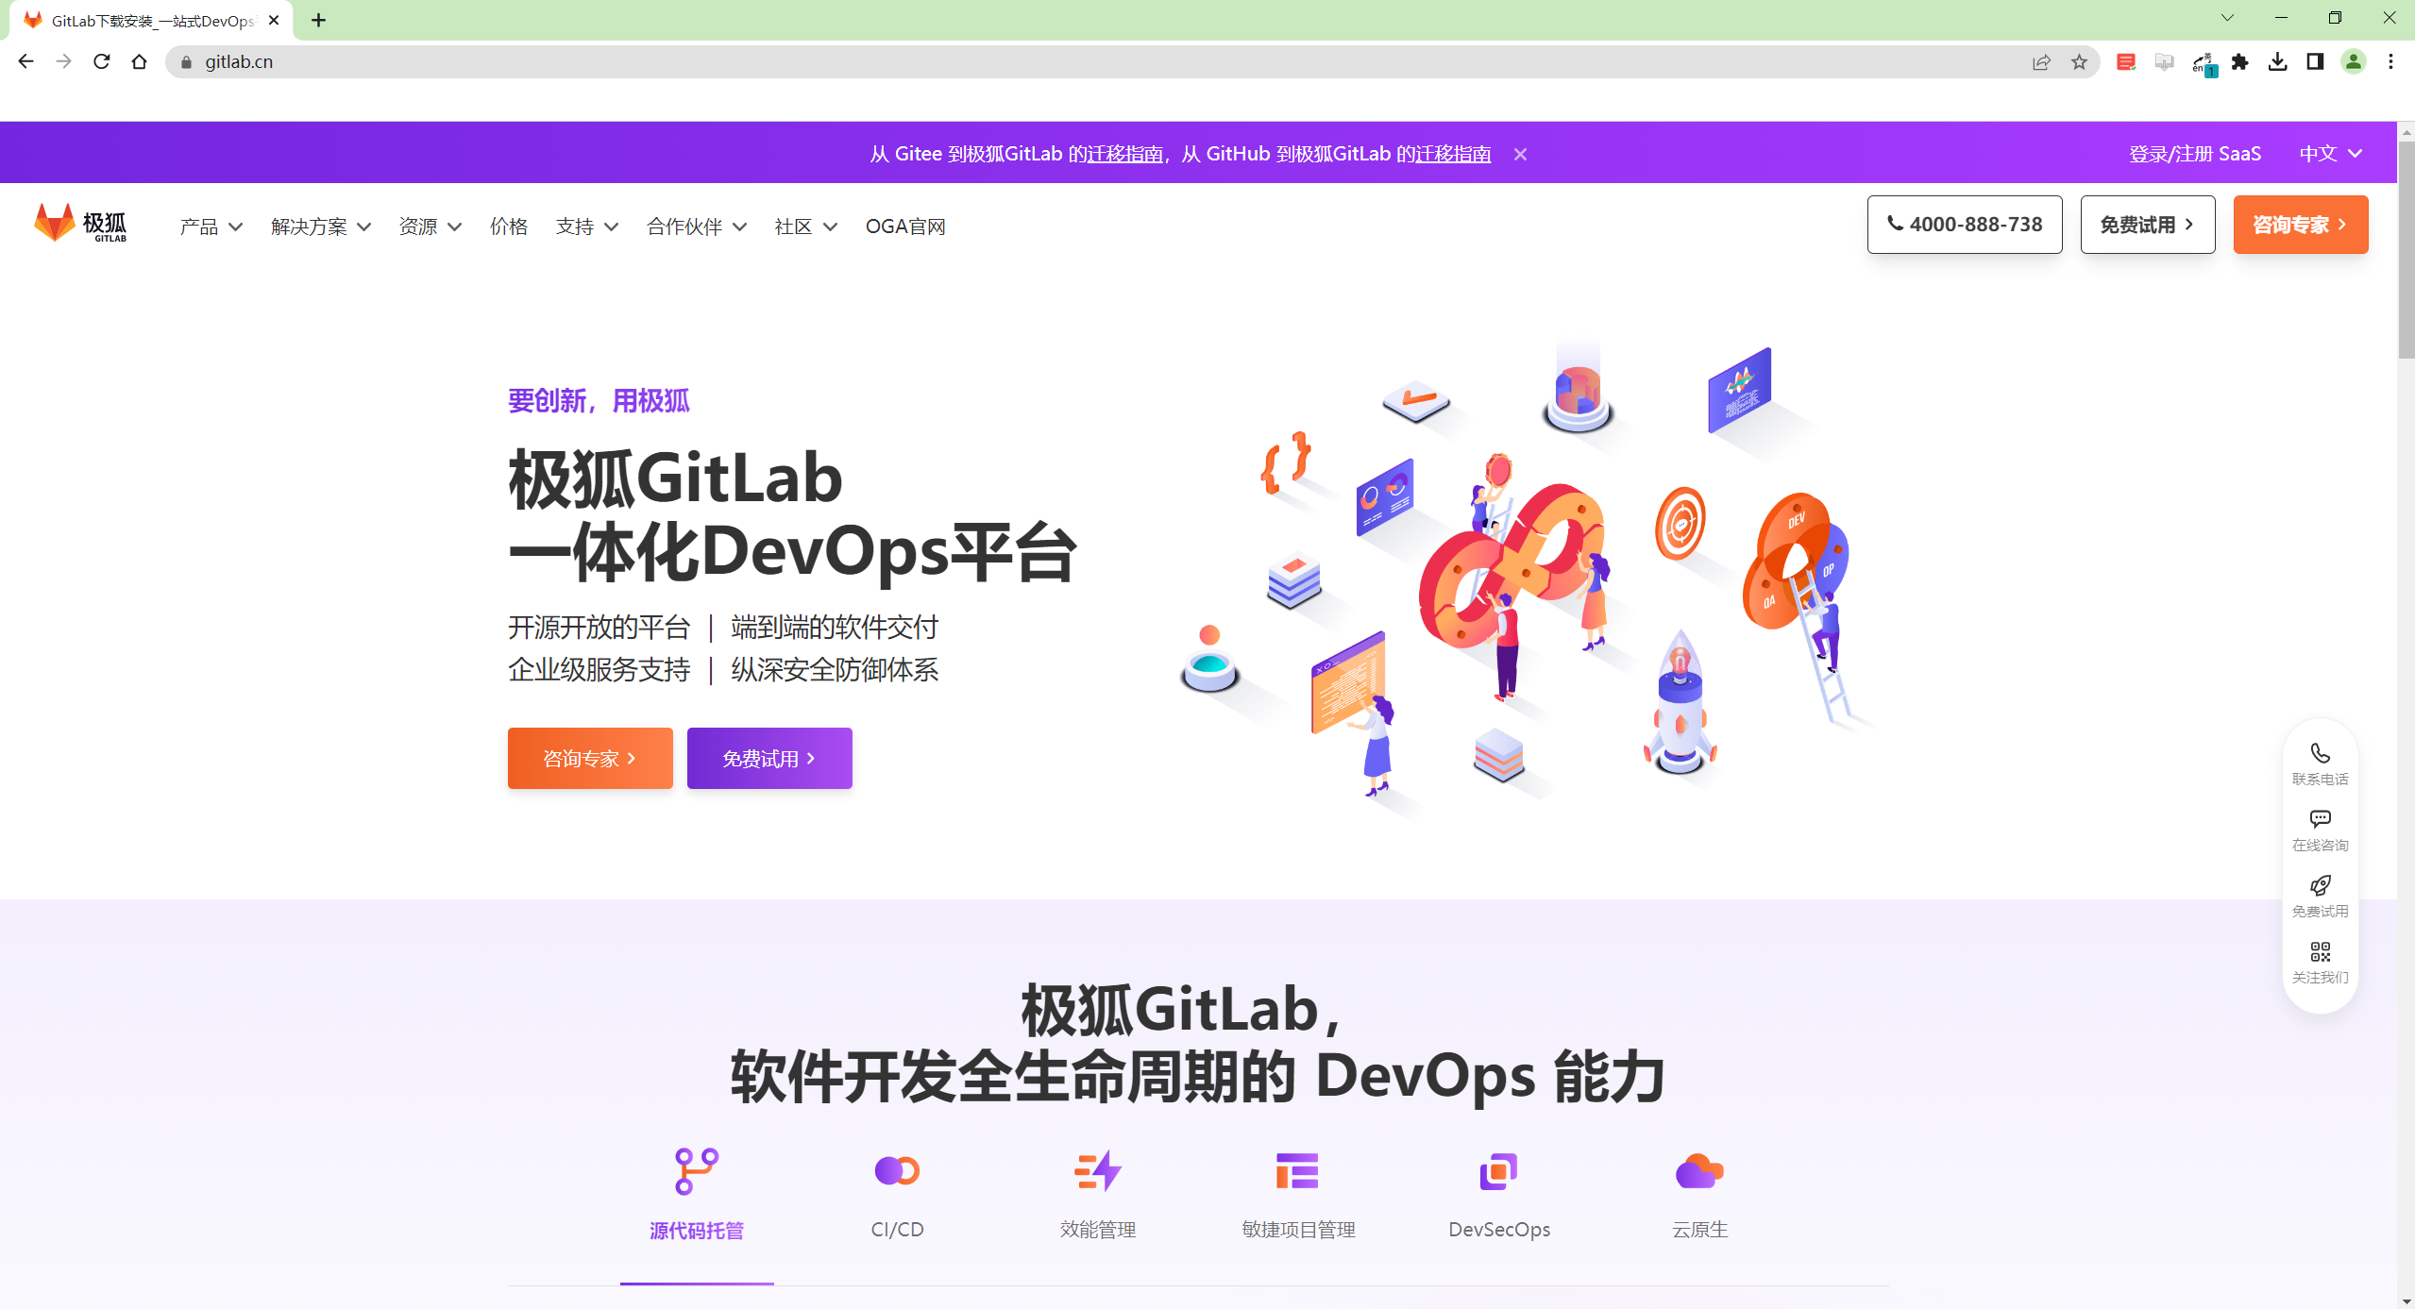Bookmark this page with star icon

[x=2079, y=61]
